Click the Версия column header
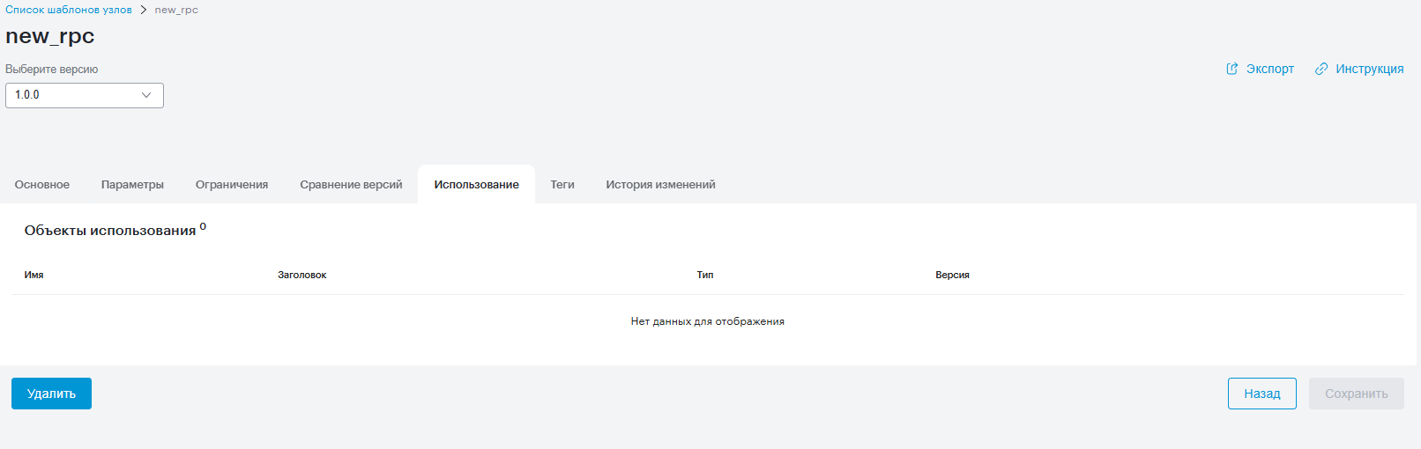 pos(952,275)
